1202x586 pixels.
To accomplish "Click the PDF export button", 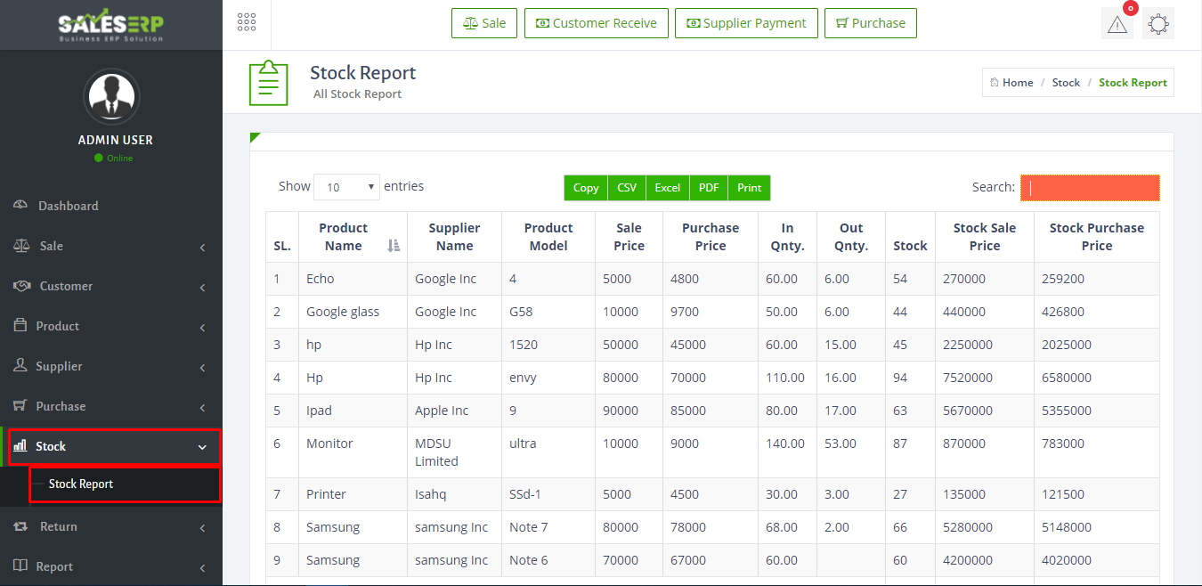I will point(709,188).
